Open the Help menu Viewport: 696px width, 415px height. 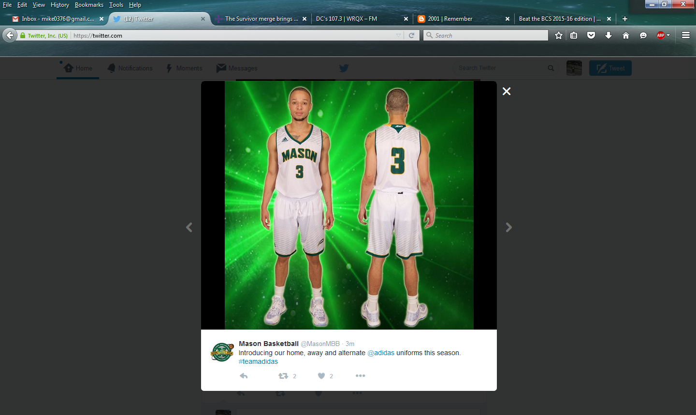(x=135, y=5)
